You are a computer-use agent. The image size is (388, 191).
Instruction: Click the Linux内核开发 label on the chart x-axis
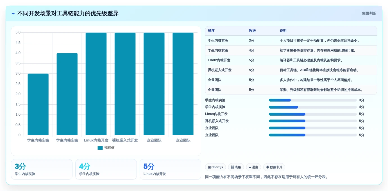pyautogui.click(x=96, y=140)
